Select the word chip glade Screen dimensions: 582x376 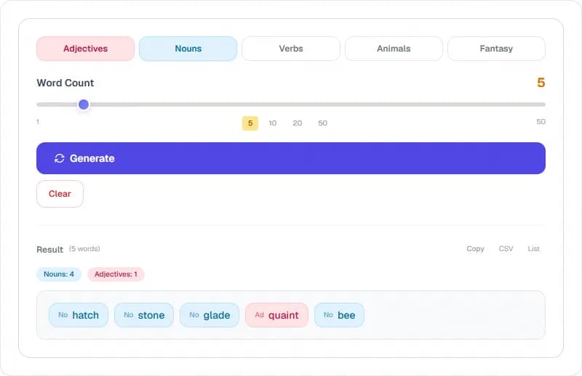pos(210,315)
